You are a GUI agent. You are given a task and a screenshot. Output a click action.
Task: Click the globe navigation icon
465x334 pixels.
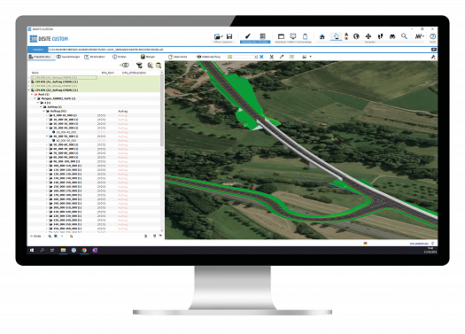356,36
